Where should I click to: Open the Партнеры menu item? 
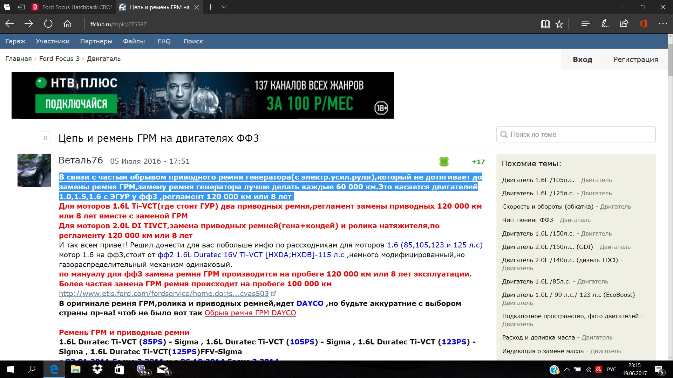tap(96, 41)
